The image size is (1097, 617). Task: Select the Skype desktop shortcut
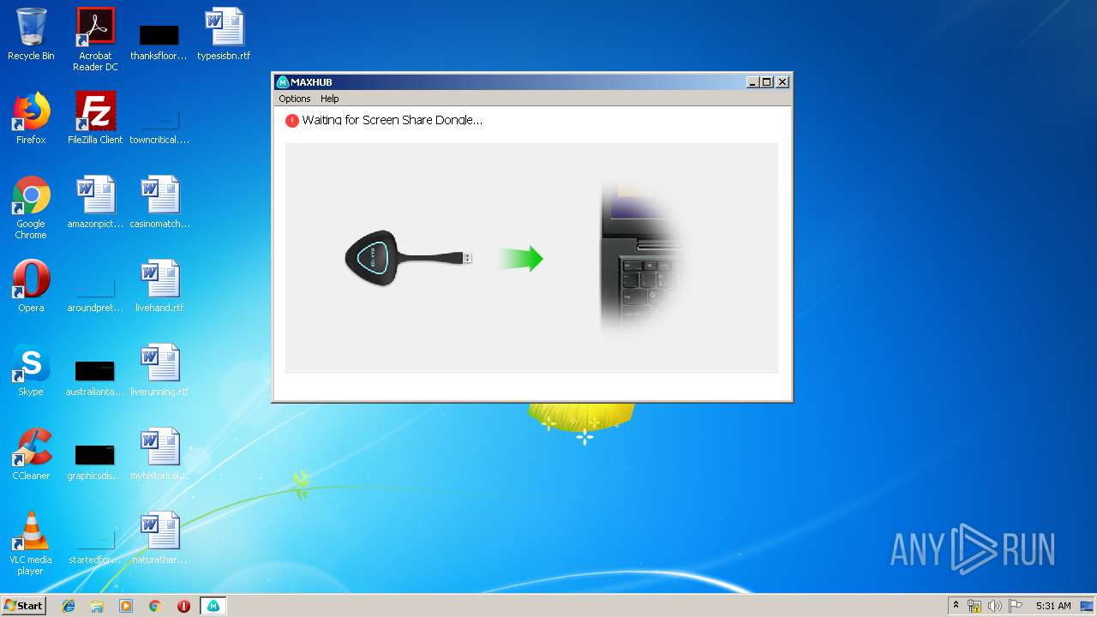[31, 370]
